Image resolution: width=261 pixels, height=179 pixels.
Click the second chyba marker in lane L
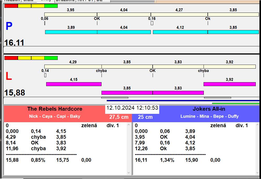(203, 71)
